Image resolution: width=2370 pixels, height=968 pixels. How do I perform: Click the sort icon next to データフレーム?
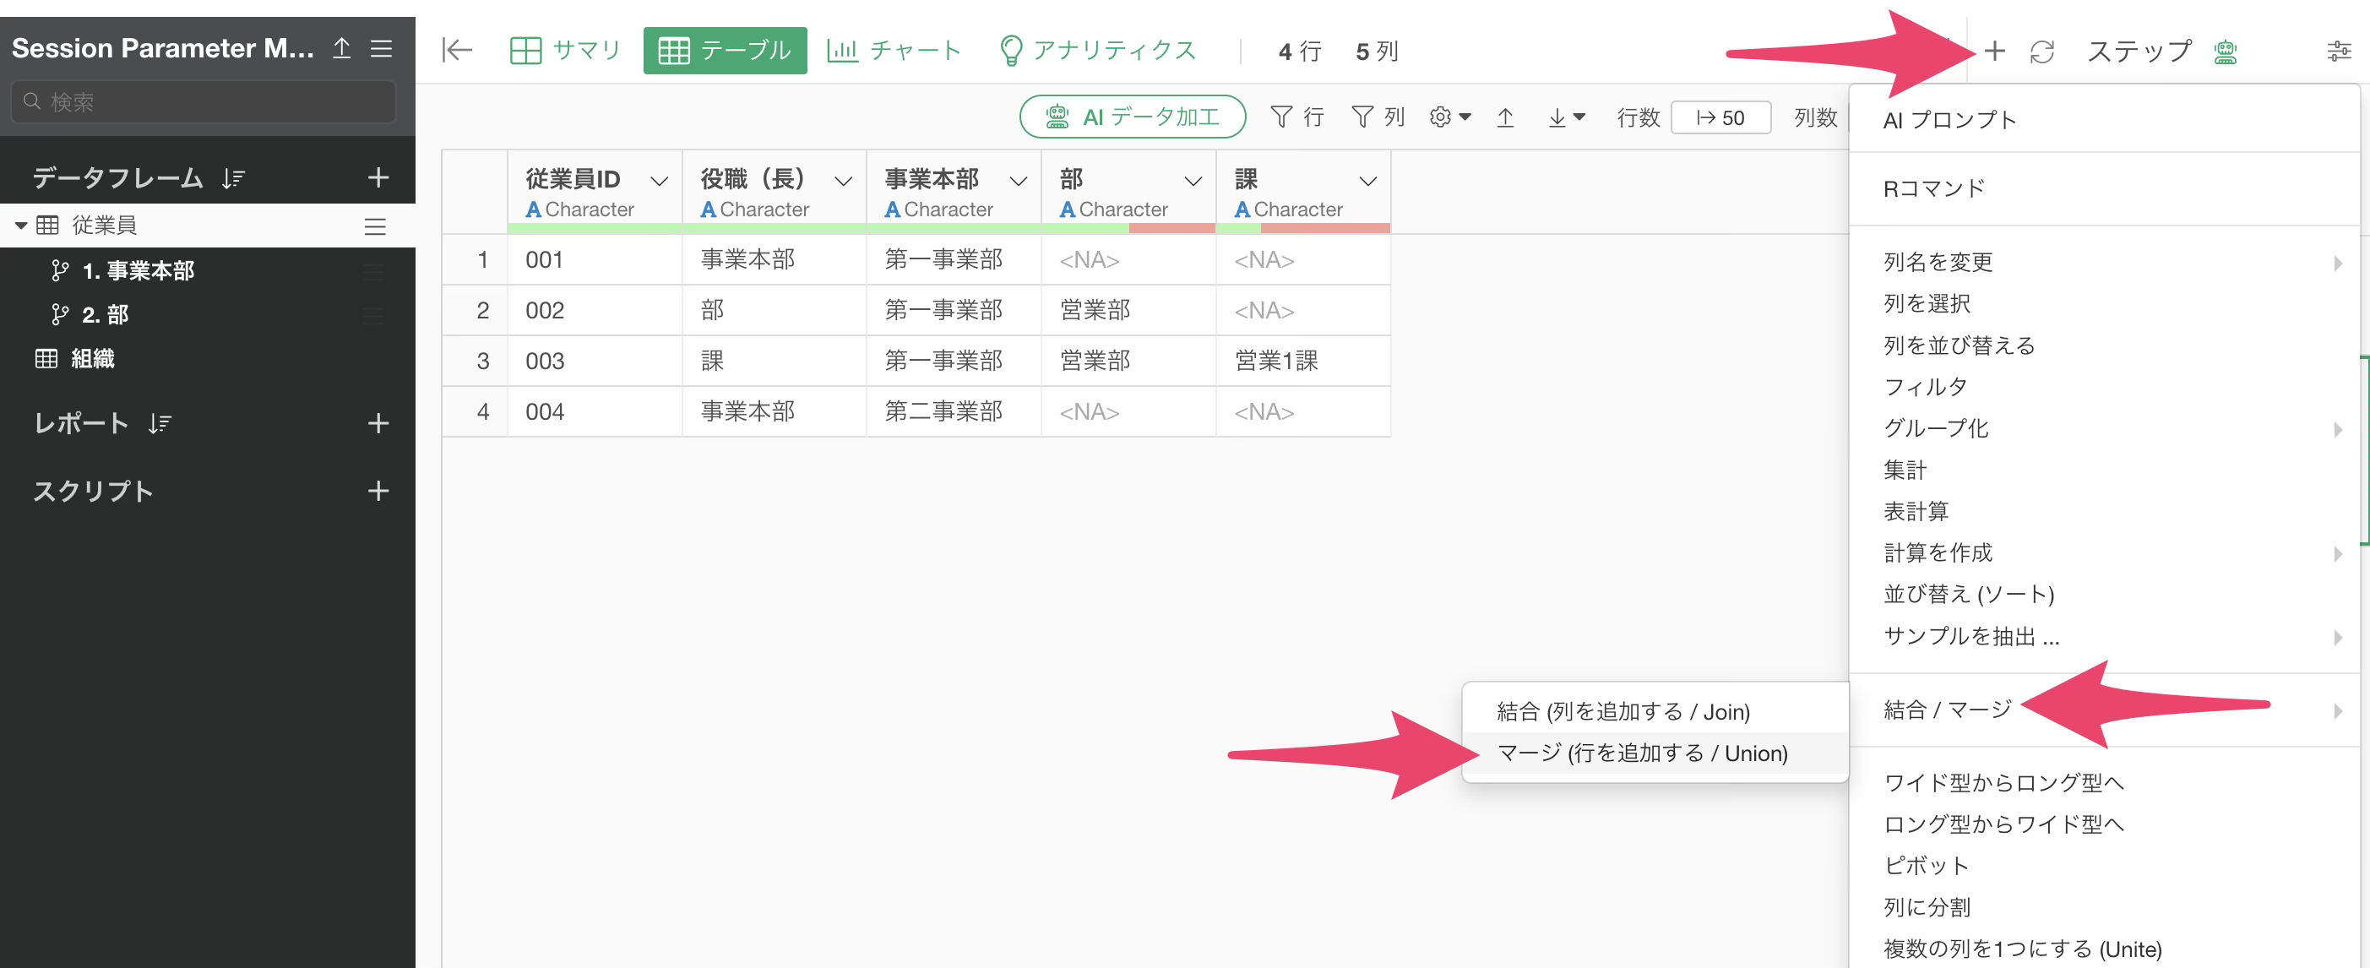click(233, 178)
